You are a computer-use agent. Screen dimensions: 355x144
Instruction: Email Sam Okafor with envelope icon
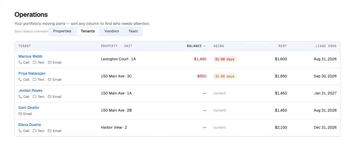pos(25,114)
